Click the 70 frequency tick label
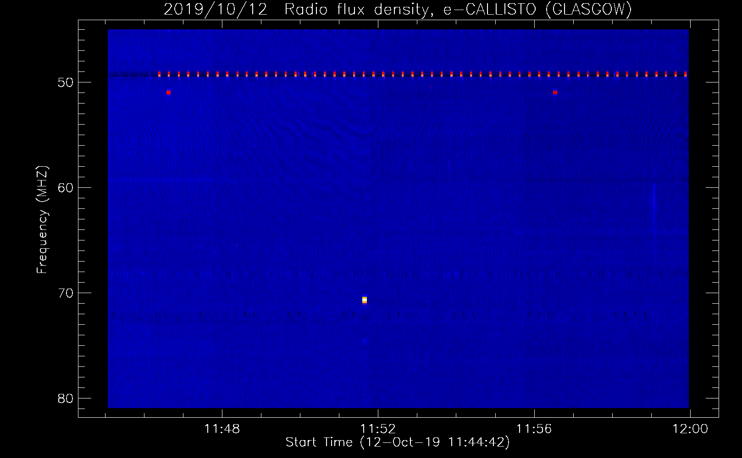 (x=66, y=293)
